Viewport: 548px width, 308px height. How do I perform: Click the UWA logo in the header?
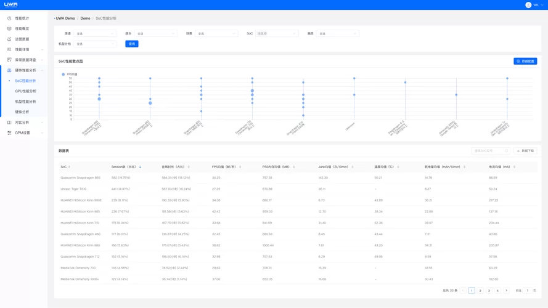click(11, 4)
